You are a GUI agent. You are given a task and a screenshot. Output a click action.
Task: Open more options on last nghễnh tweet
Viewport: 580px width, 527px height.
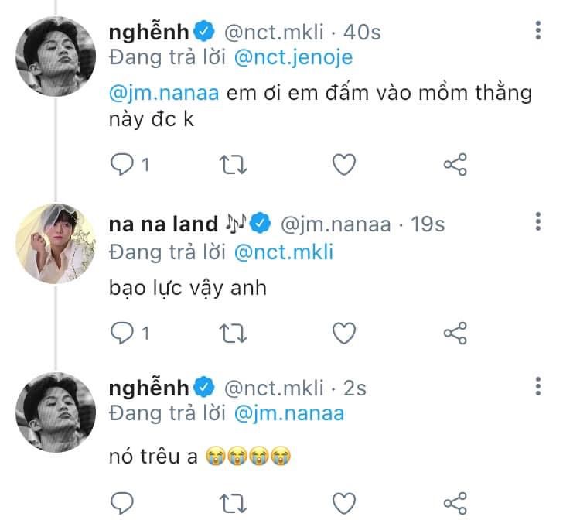point(538,386)
